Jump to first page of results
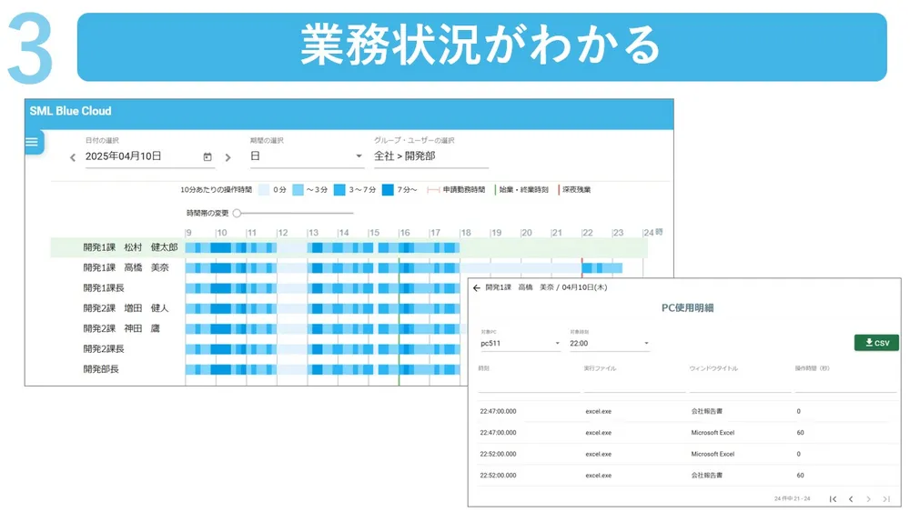This screenshot has width=910, height=512. [833, 498]
